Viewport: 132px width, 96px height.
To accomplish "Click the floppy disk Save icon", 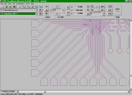I will pyautogui.click(x=14, y=7).
